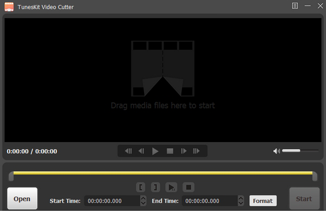Decrease Start Time with down arrow

pos(143,203)
